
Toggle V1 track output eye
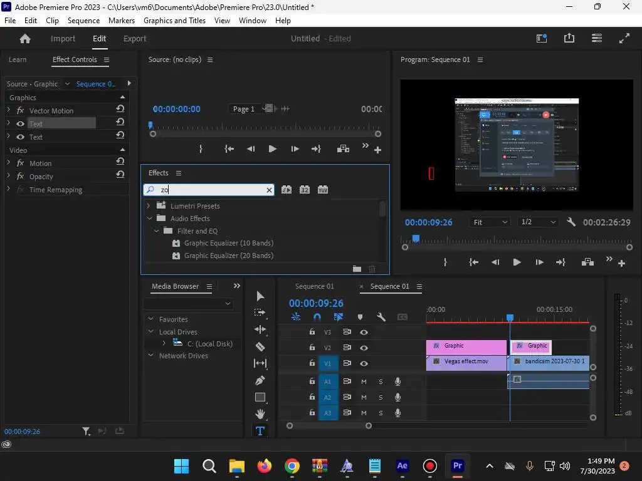coord(364,363)
